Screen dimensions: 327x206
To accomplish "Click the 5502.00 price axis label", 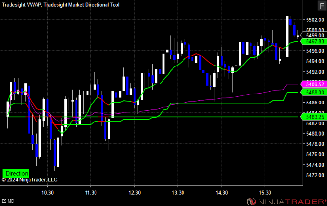I will 315,20.
